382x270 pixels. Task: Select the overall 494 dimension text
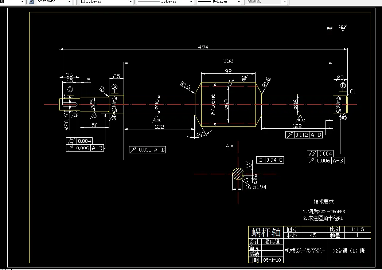pos(203,47)
